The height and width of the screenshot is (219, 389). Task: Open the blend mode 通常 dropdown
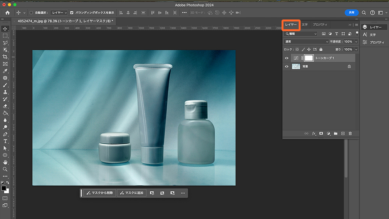(306, 42)
